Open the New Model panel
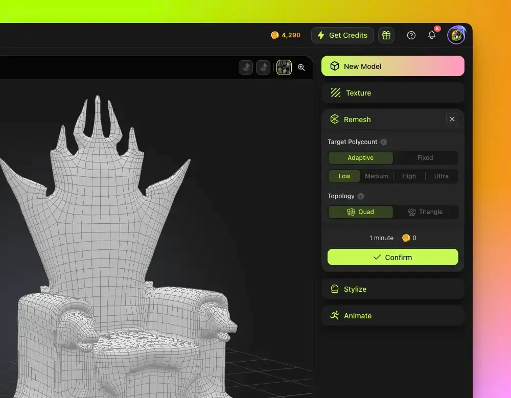The image size is (511, 398). 392,66
